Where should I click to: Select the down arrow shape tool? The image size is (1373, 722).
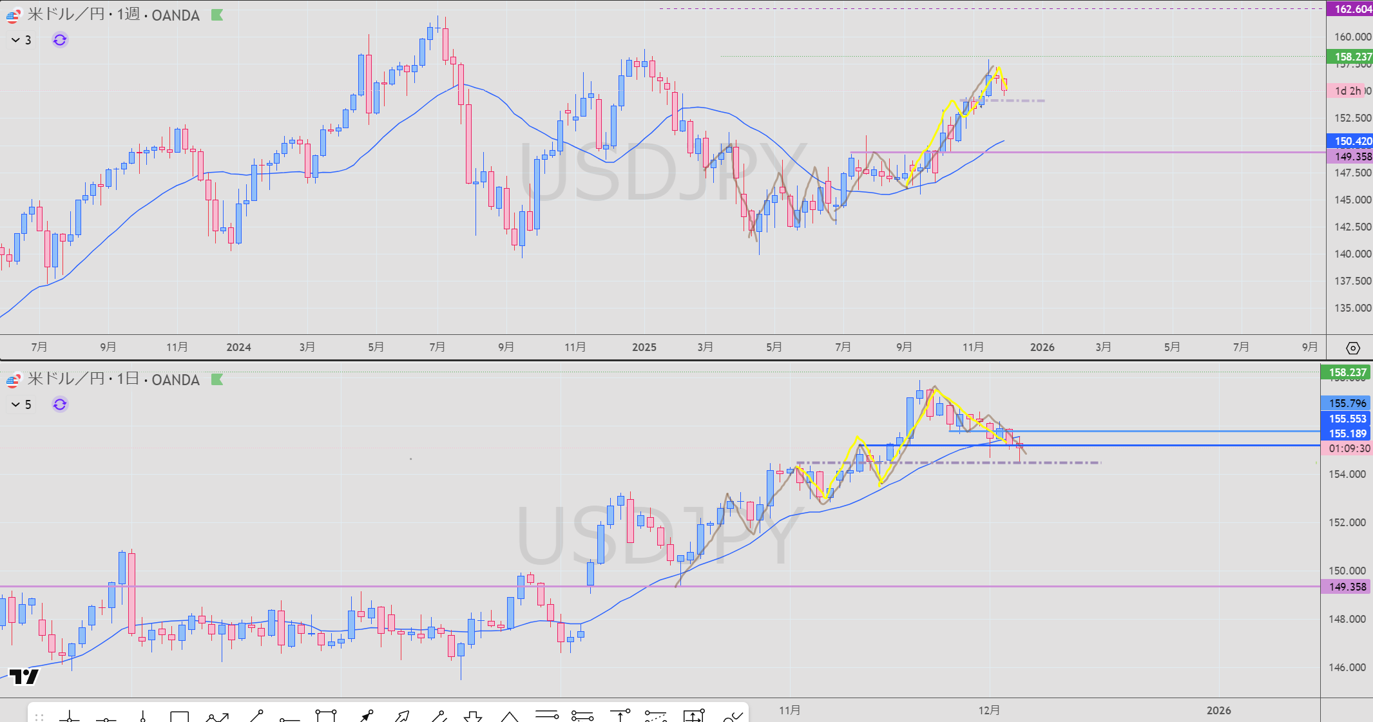(473, 716)
